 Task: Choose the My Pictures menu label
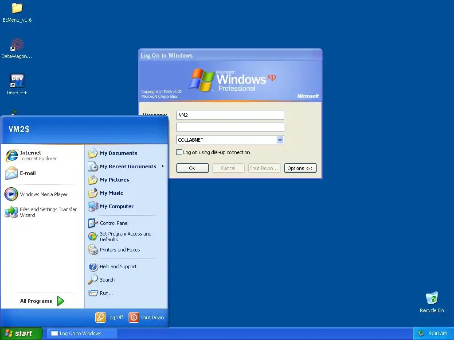114,180
